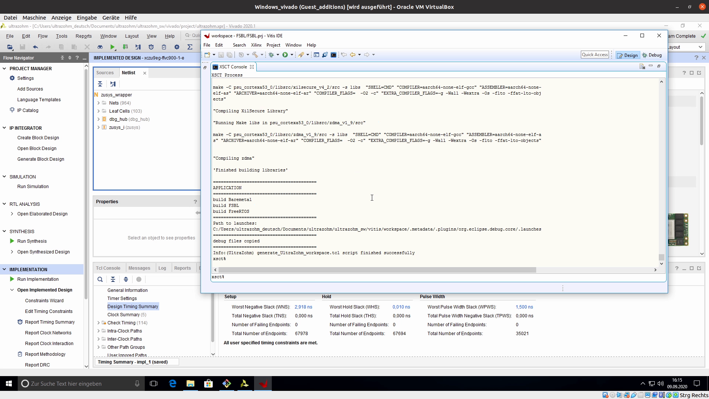Click the Quick Access search icon

[x=595, y=55]
